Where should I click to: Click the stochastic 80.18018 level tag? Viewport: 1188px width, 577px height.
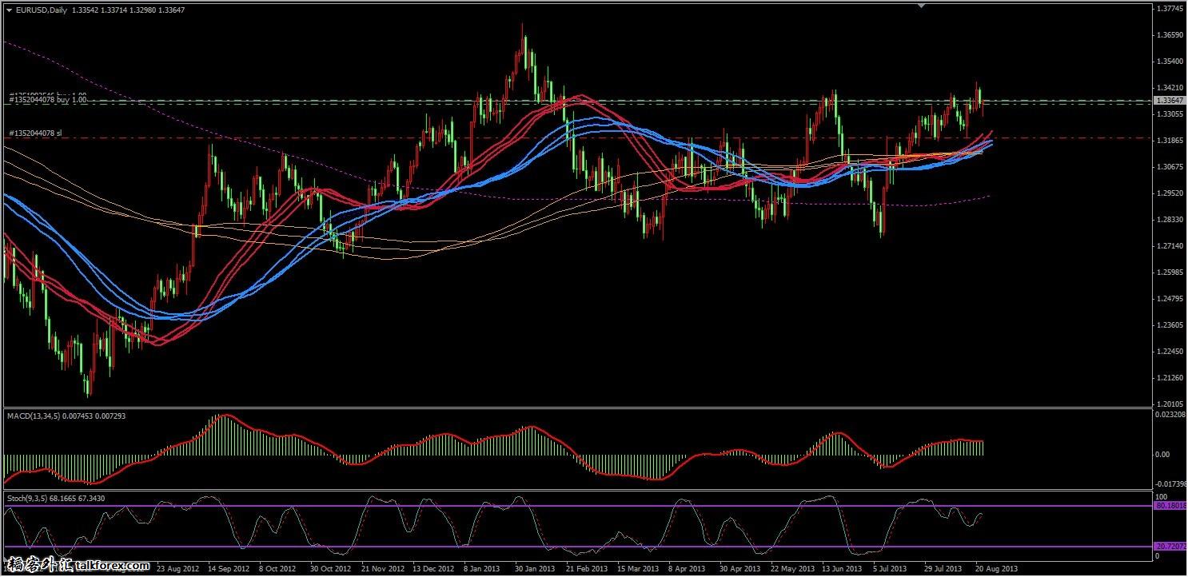pyautogui.click(x=1170, y=506)
